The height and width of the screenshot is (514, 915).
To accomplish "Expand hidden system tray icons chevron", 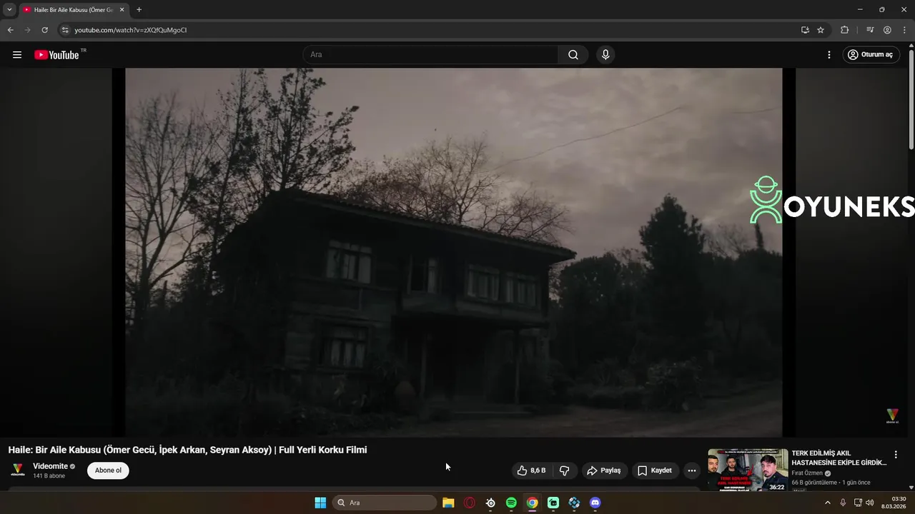I will pos(828,503).
